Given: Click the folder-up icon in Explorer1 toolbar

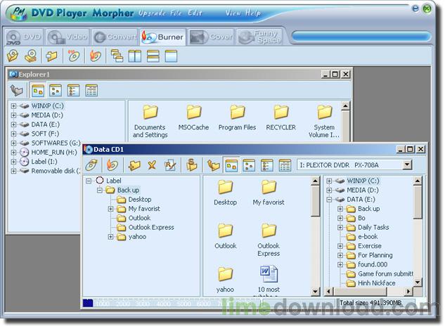Looking at the screenshot, I should (x=17, y=90).
